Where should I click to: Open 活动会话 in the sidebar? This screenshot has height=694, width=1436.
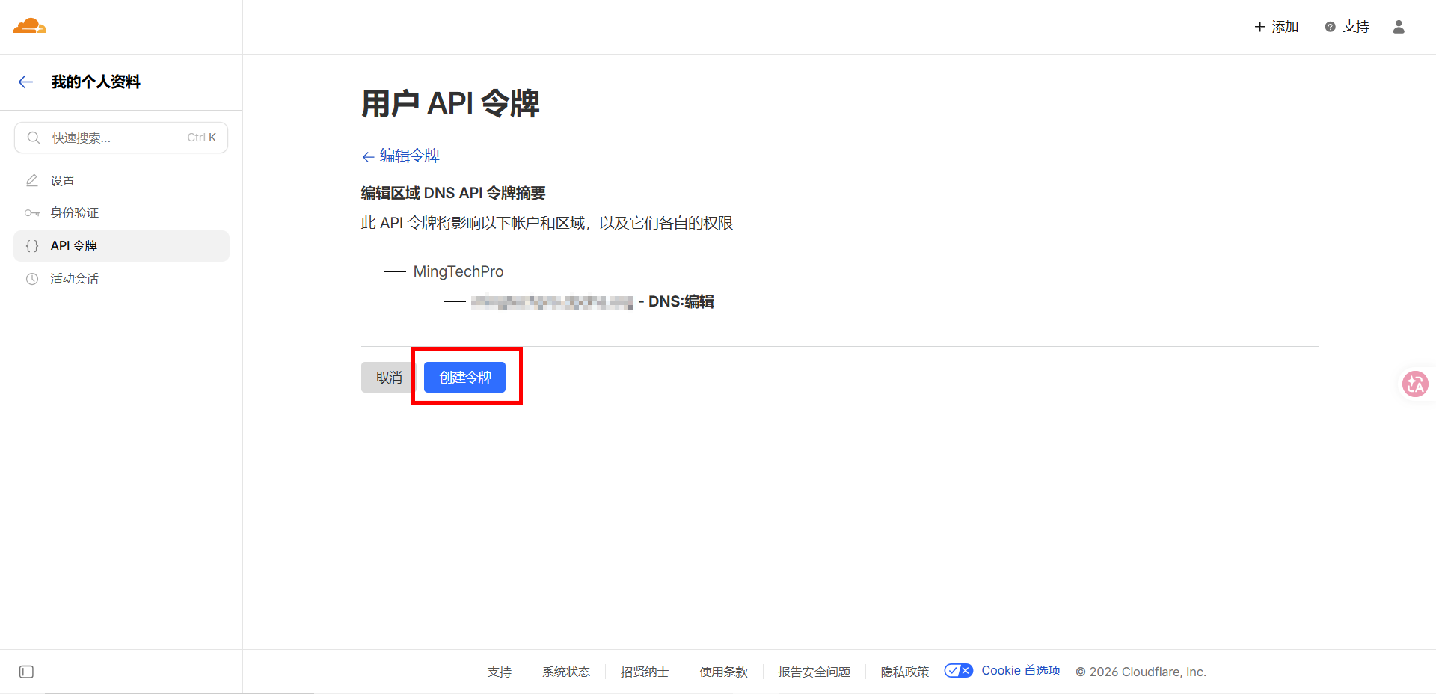[121, 279]
